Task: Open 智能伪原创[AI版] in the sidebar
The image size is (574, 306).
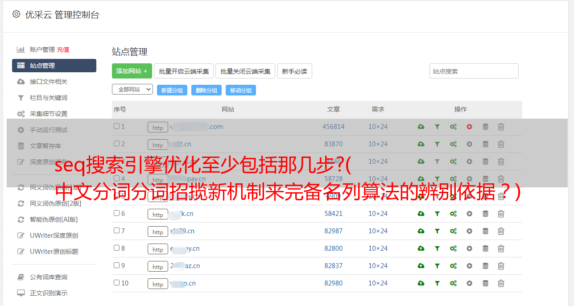Action: pos(54,219)
